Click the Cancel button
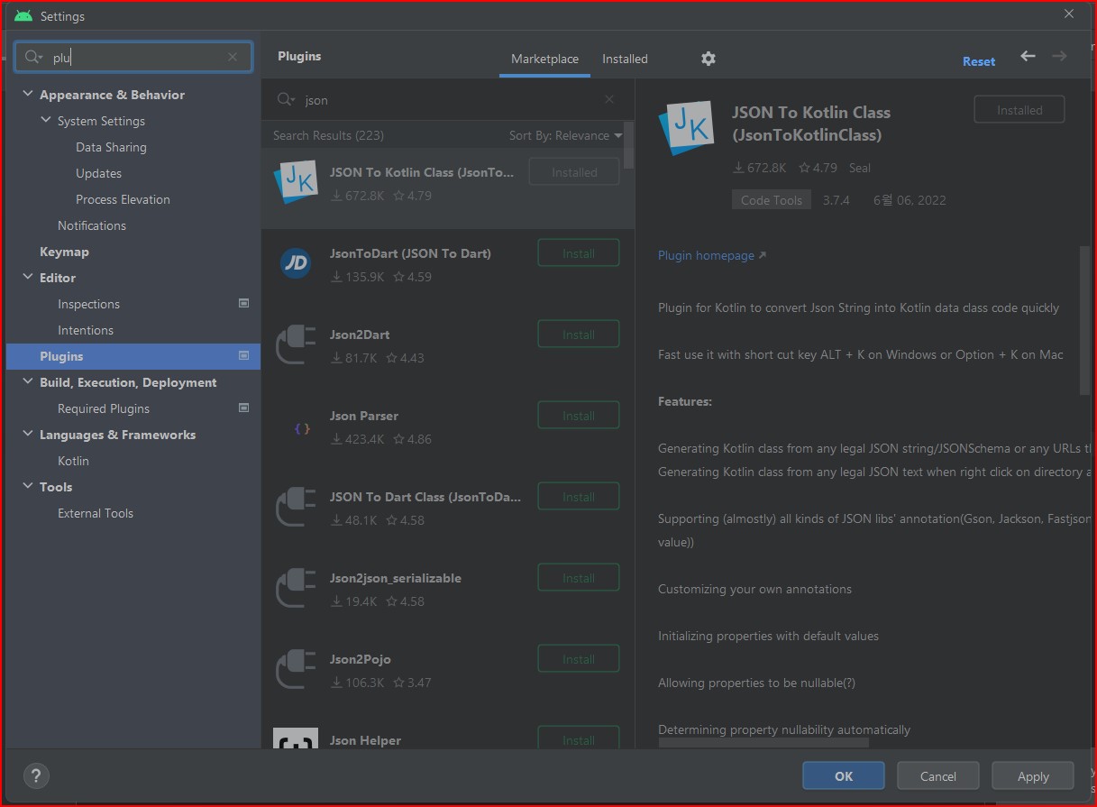The height and width of the screenshot is (807, 1097). 938,775
